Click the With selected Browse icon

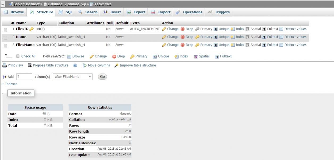tap(69, 56)
